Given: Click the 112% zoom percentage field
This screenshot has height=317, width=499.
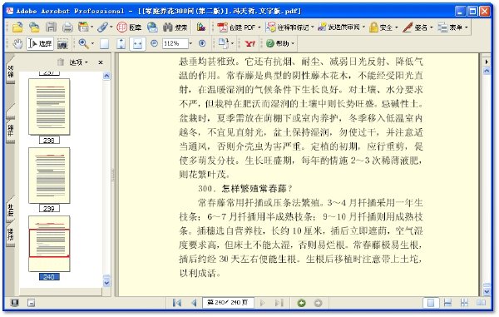Looking at the screenshot, I should click(x=175, y=43).
